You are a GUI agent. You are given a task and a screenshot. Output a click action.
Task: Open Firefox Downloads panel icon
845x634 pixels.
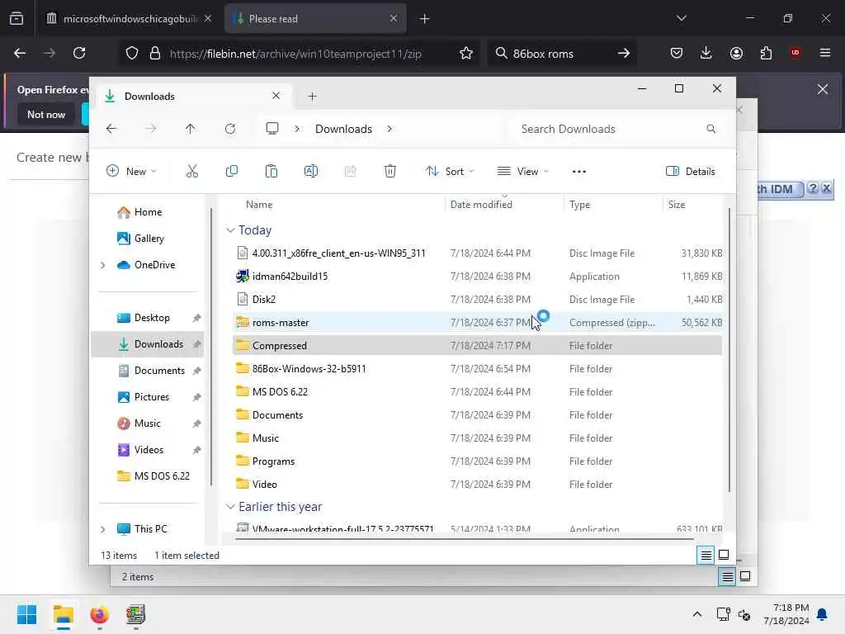[x=706, y=53]
